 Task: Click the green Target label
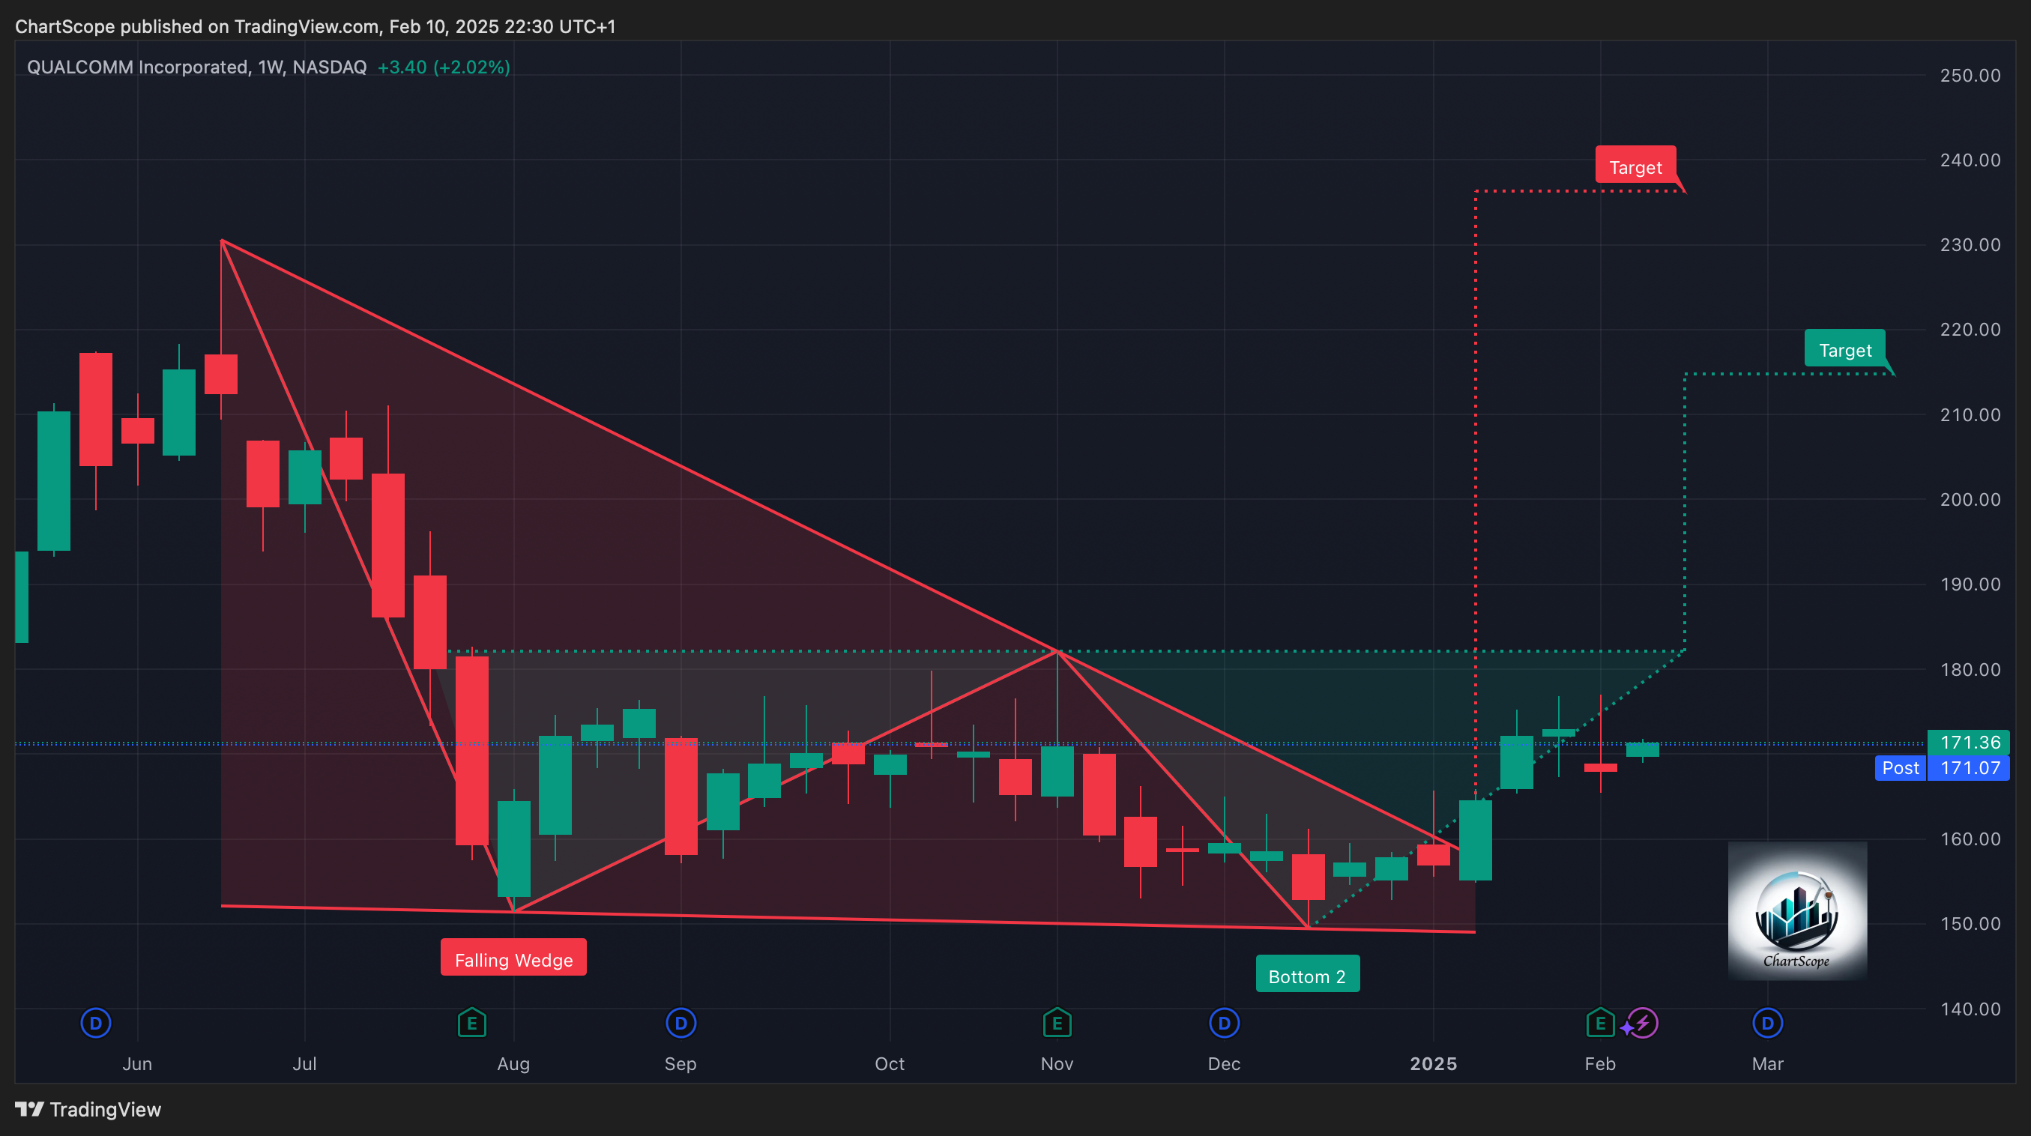pyautogui.click(x=1844, y=349)
